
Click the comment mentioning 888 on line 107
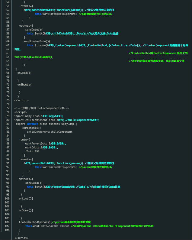112,226
